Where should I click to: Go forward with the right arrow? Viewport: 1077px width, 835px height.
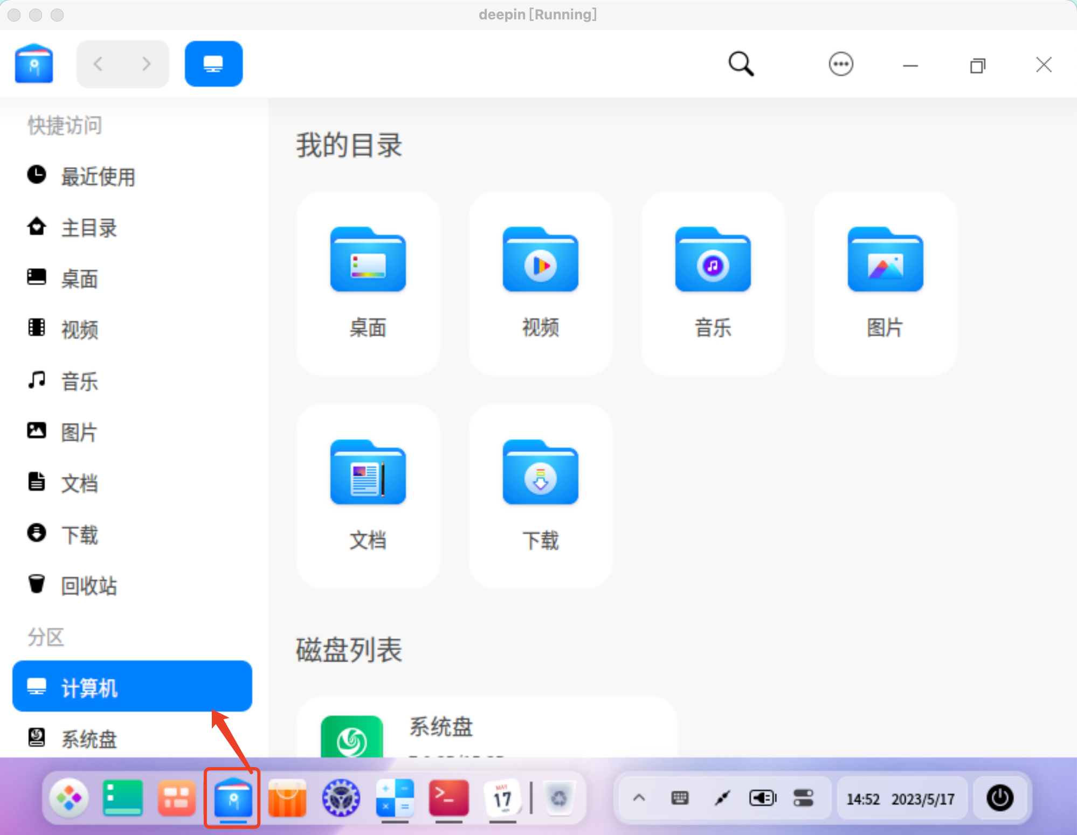146,64
